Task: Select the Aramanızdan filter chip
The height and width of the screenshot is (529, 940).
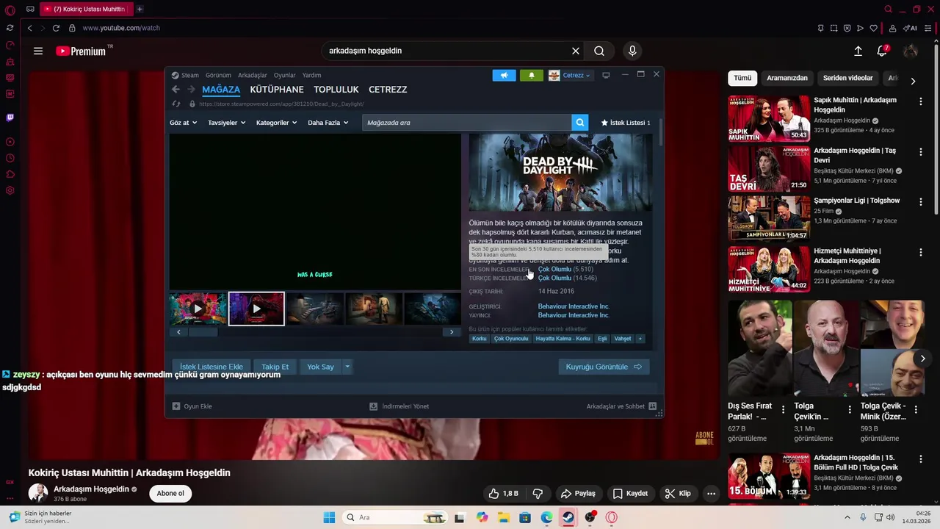Action: (787, 78)
